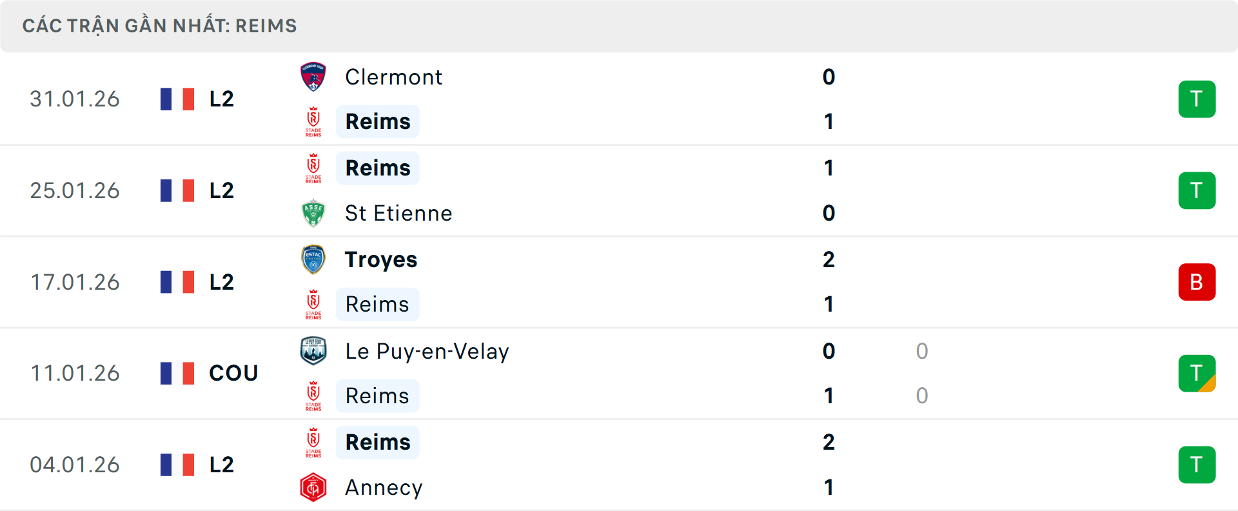Select the bold Troyes team name

381,259
